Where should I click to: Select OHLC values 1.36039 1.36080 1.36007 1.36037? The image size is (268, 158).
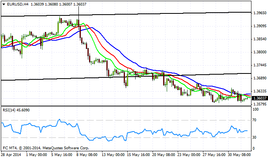point(58,4)
